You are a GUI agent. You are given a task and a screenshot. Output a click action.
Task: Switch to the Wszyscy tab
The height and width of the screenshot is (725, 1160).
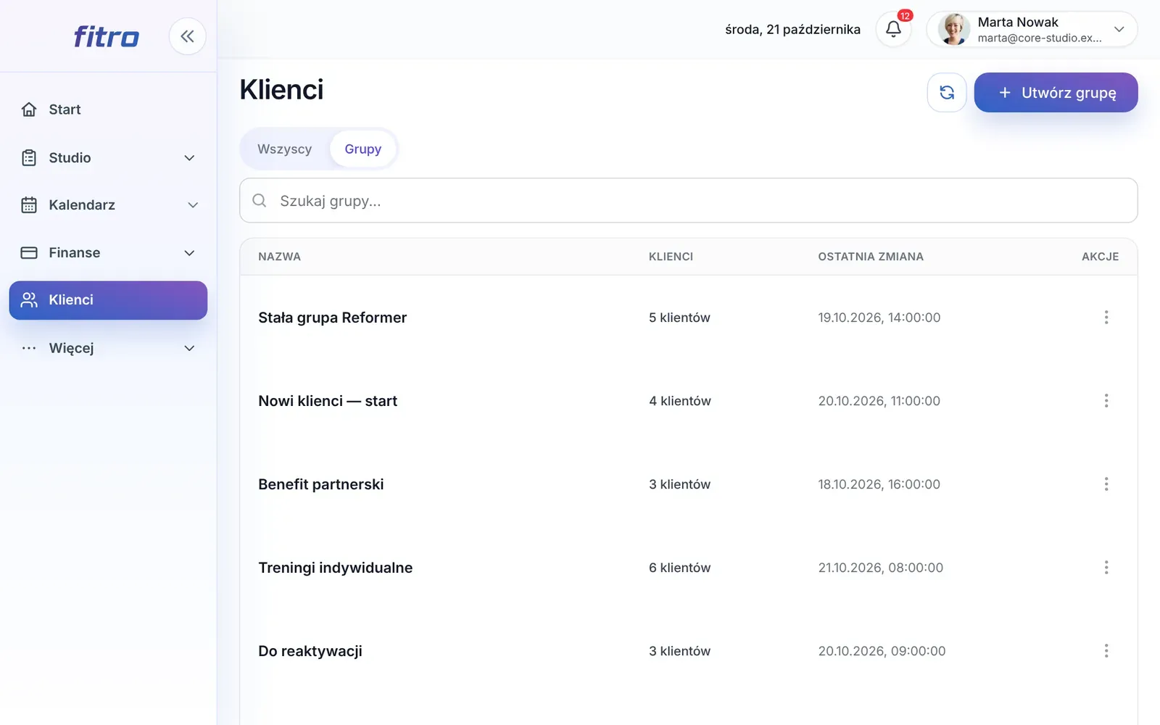click(284, 149)
